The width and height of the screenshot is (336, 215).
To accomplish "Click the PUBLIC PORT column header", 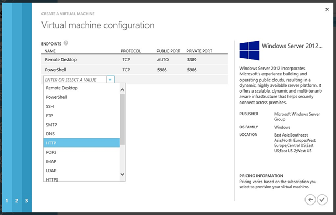I will pyautogui.click(x=168, y=51).
